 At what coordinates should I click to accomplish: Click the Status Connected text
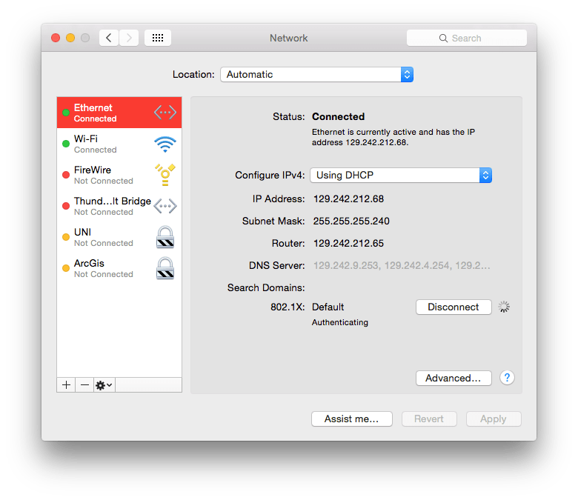(339, 117)
